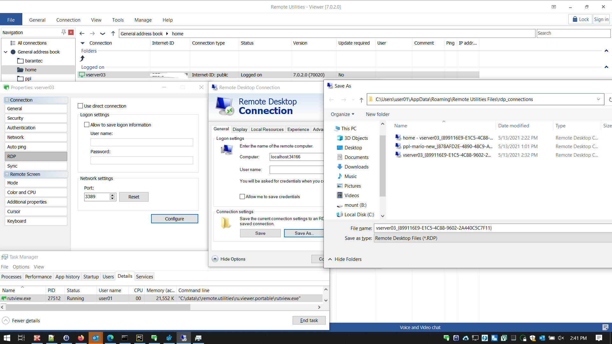Image resolution: width=612 pixels, height=344 pixels.
Task: Go up one level in address book
Action: pos(113,33)
